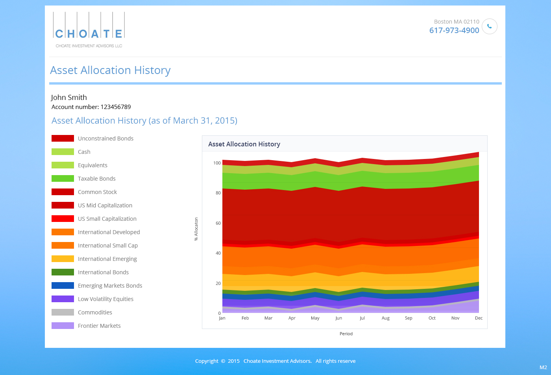Click the Sep label on the chart axis
The image size is (551, 375).
[409, 318]
